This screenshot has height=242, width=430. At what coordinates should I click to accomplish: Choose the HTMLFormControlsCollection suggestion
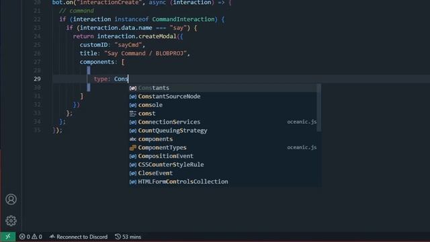pyautogui.click(x=223, y=182)
